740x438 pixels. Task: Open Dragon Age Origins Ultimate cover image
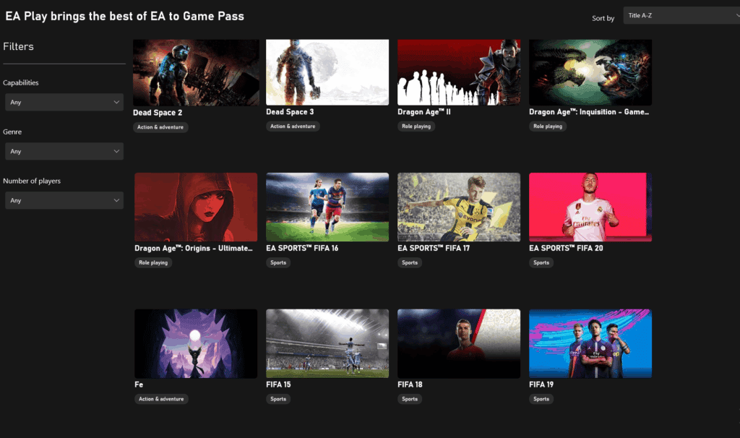point(196,207)
